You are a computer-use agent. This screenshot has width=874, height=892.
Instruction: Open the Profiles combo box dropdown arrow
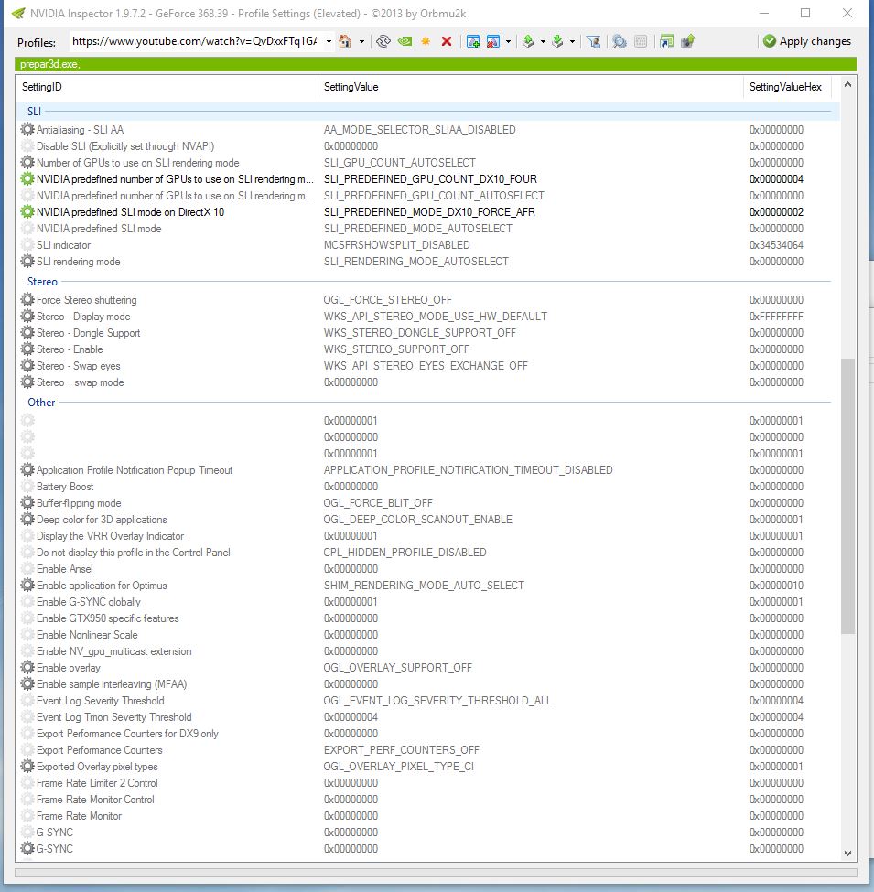pos(329,41)
